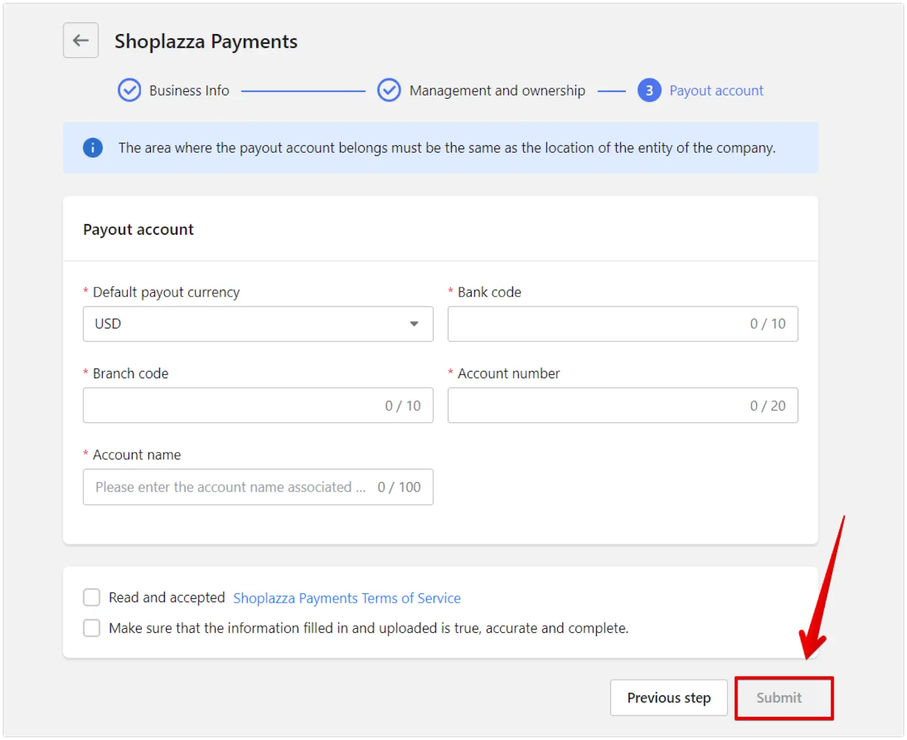Click the back arrow icon

(x=80, y=40)
